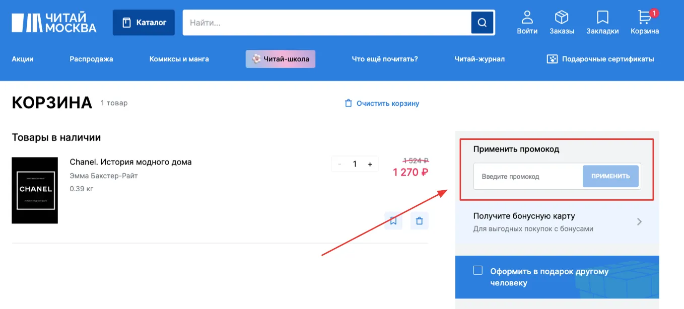This screenshot has width=684, height=309.
Task: Click Очистить корзину link
Action: click(382, 103)
